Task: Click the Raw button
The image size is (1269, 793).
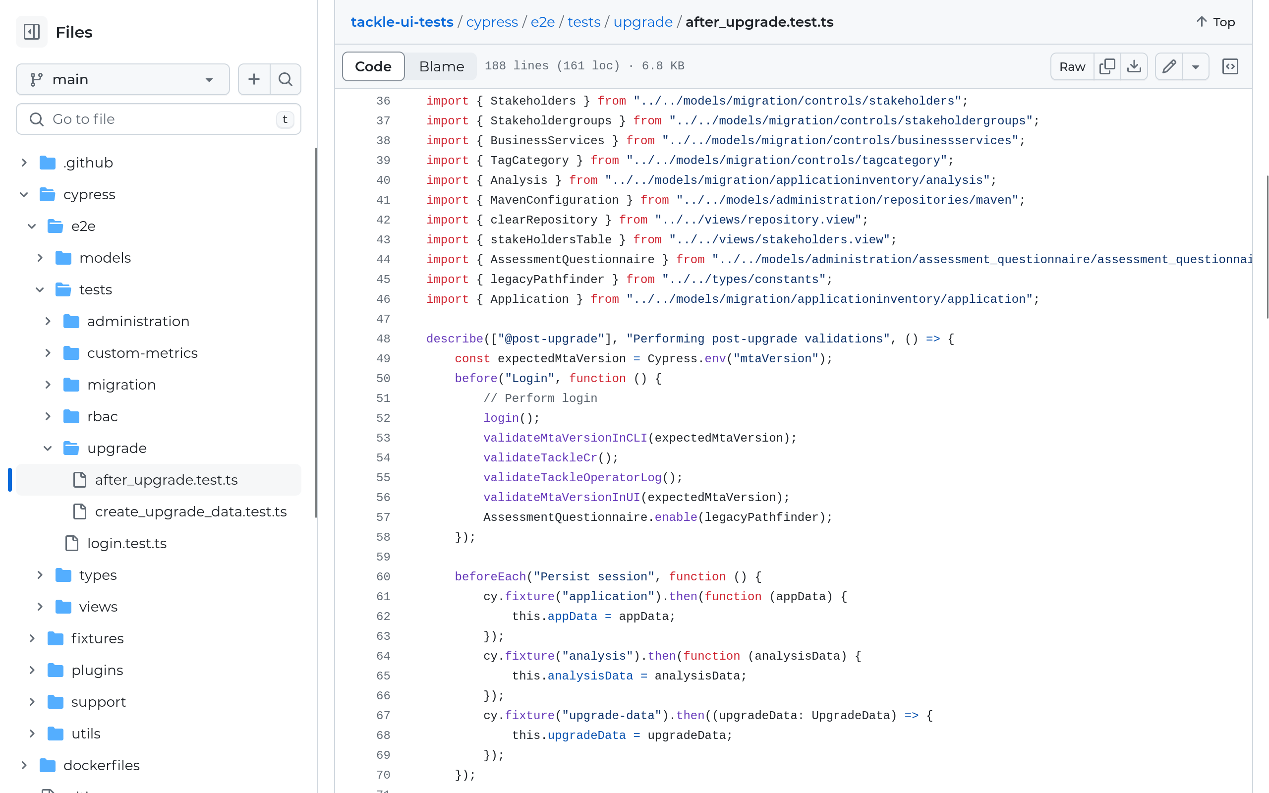Action: pyautogui.click(x=1072, y=66)
